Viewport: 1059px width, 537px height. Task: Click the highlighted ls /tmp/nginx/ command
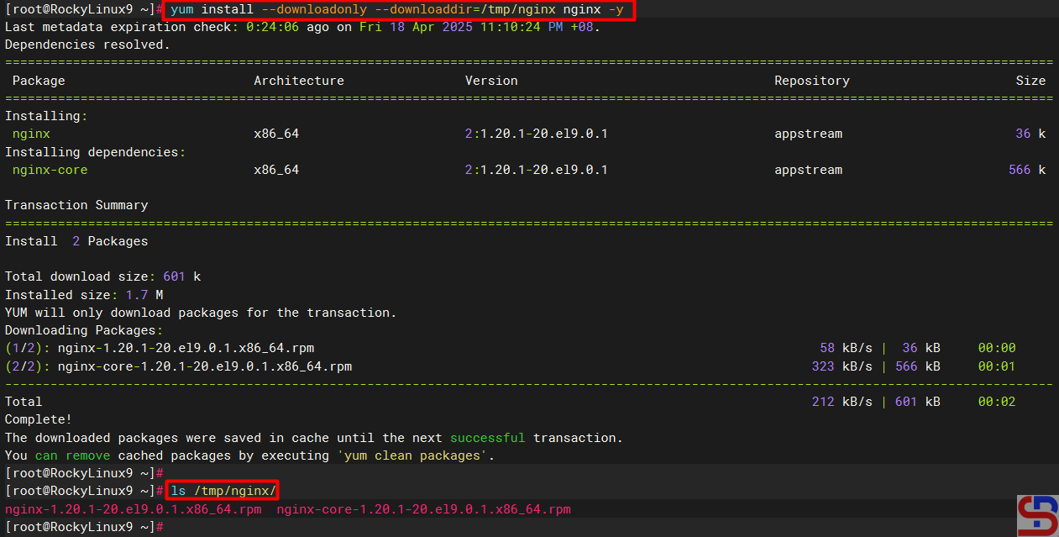223,491
